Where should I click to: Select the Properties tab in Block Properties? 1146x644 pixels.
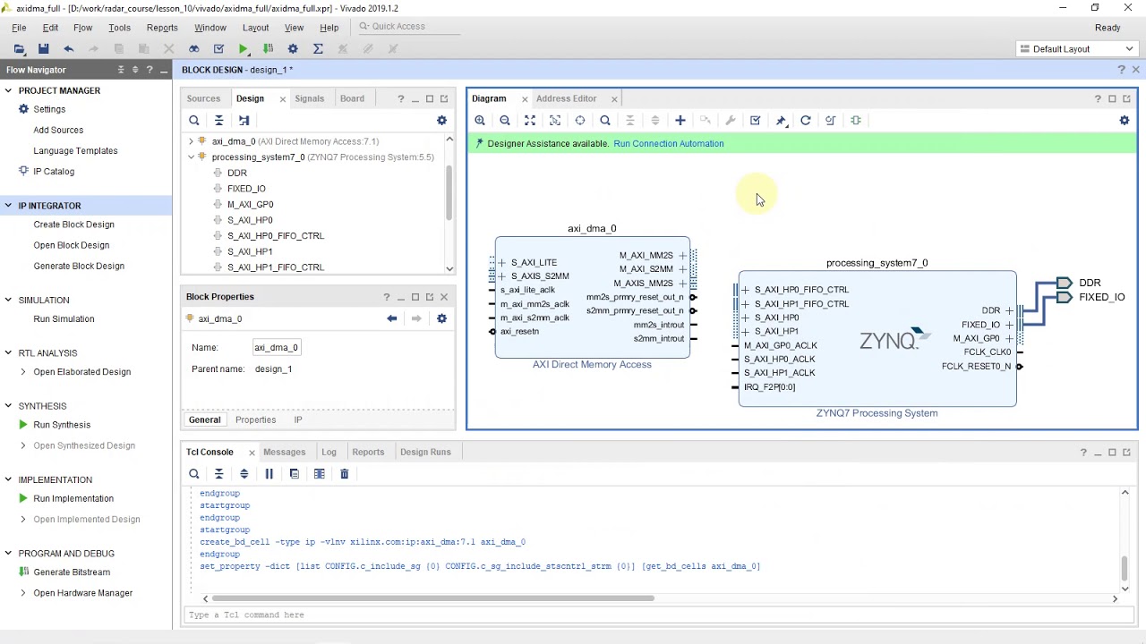[256, 419]
